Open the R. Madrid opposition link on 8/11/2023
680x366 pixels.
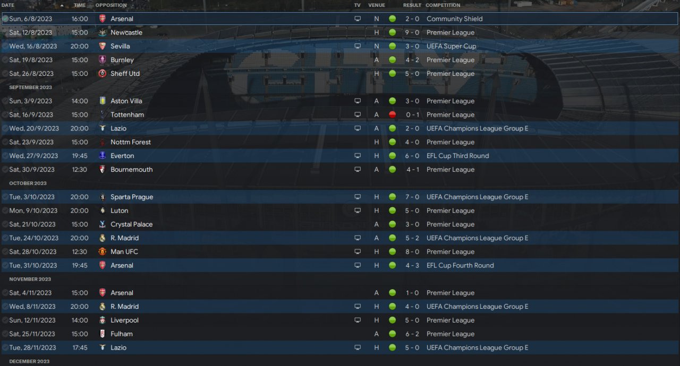[x=124, y=307]
